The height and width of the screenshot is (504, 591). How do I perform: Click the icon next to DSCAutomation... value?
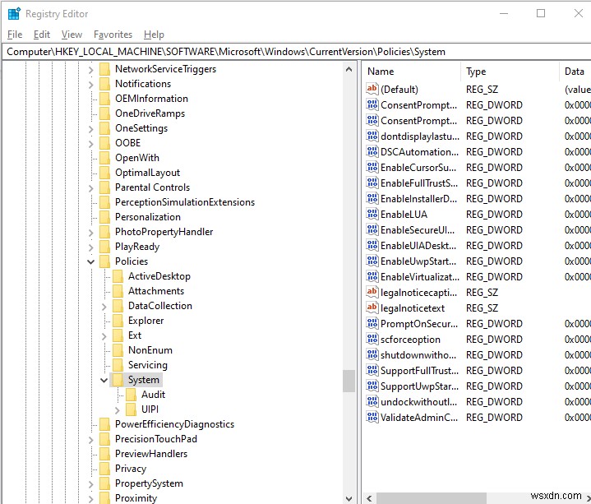372,151
